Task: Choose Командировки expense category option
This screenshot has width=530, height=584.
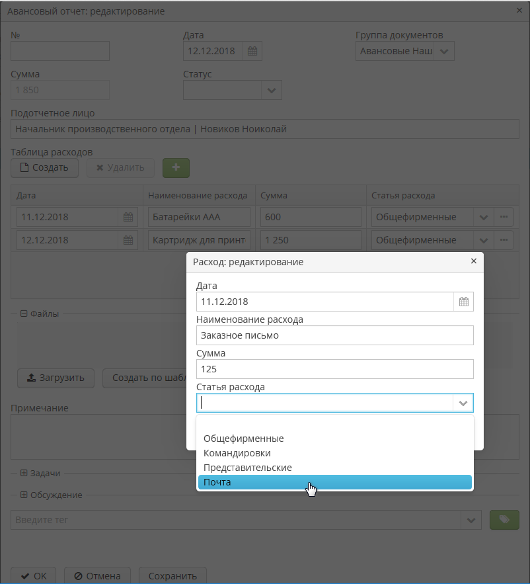Action: point(237,453)
